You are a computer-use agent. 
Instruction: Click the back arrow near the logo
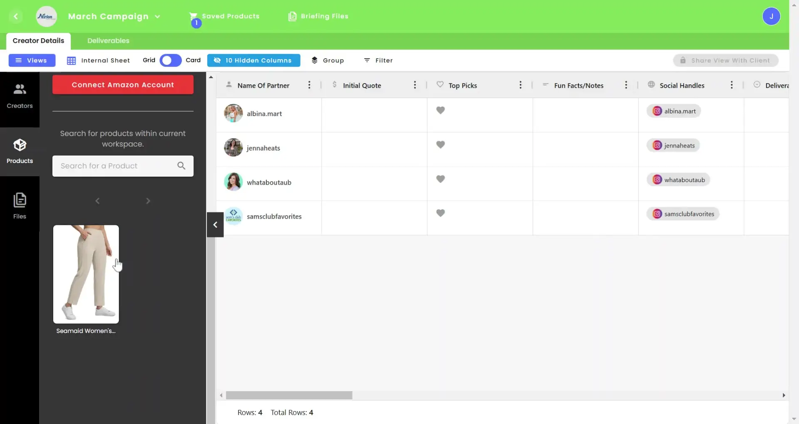16,16
